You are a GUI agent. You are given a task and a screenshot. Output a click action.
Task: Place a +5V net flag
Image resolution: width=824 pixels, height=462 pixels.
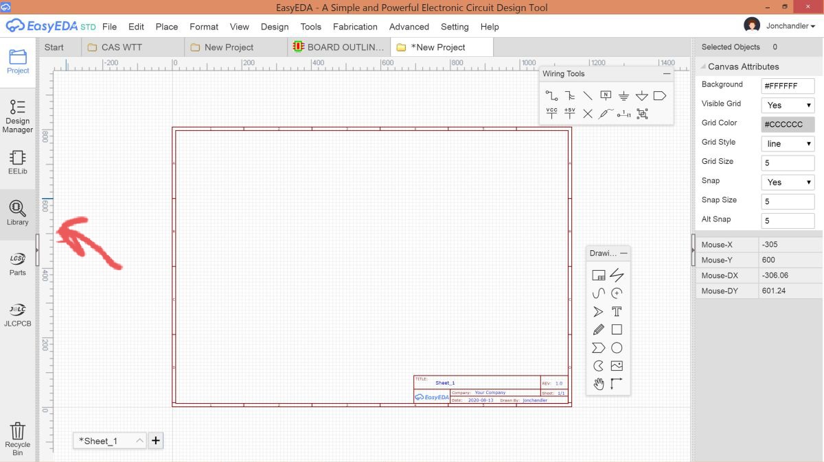click(569, 114)
